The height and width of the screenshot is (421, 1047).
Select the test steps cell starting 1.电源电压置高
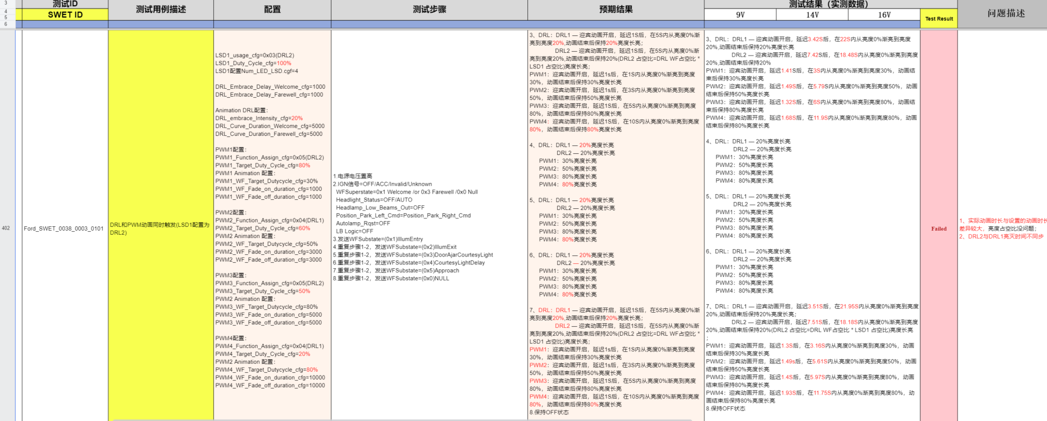click(429, 227)
